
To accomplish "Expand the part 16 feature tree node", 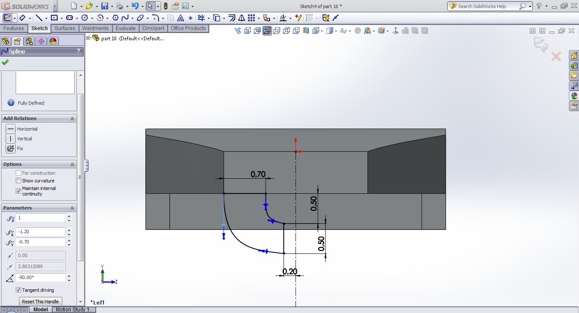I will [x=88, y=38].
